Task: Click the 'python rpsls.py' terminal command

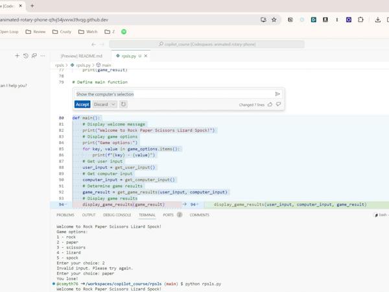Action: coord(203,284)
